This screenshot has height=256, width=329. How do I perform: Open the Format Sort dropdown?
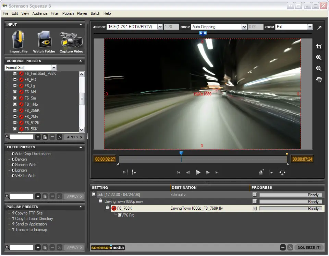(54, 68)
